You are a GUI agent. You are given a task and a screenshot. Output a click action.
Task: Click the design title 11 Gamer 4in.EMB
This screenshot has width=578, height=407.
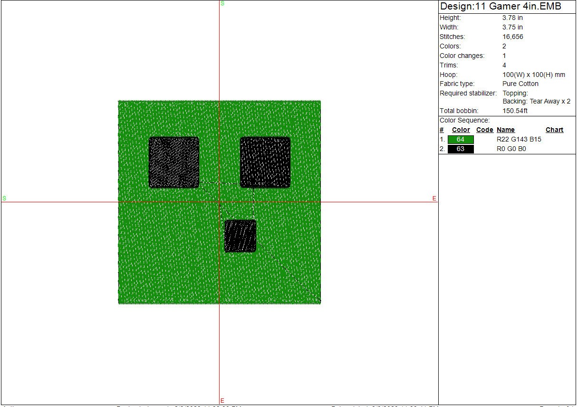(501, 7)
